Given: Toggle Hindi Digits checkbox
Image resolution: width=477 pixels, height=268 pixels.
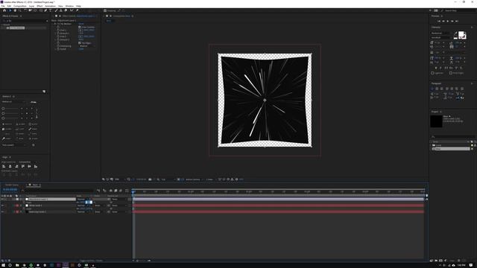Looking at the screenshot, I should [450, 73].
